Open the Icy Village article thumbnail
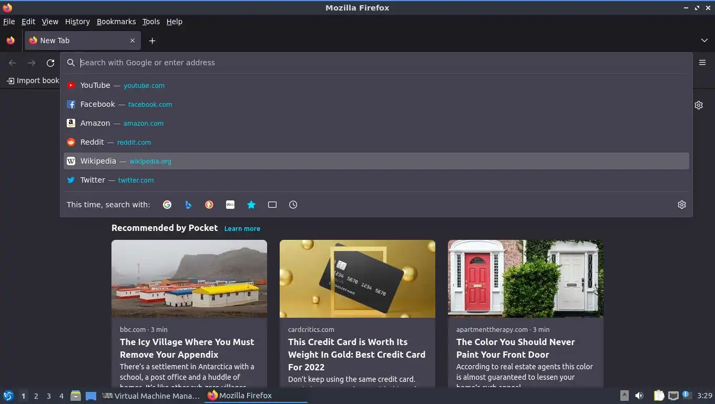715x404 pixels. coord(189,279)
